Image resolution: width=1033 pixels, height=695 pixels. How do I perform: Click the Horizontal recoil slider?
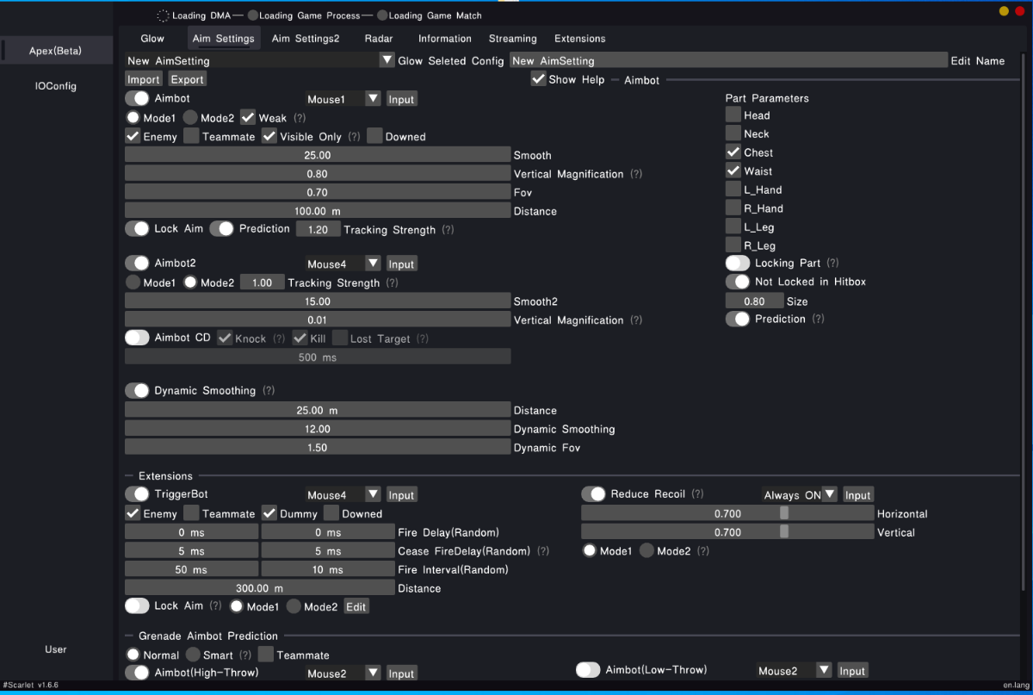click(x=727, y=514)
